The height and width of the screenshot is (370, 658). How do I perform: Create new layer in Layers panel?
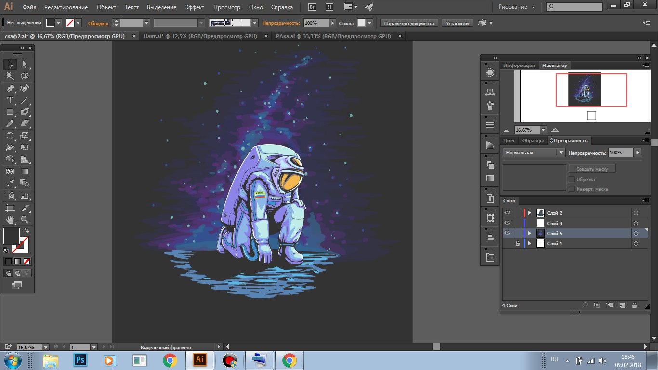click(622, 305)
